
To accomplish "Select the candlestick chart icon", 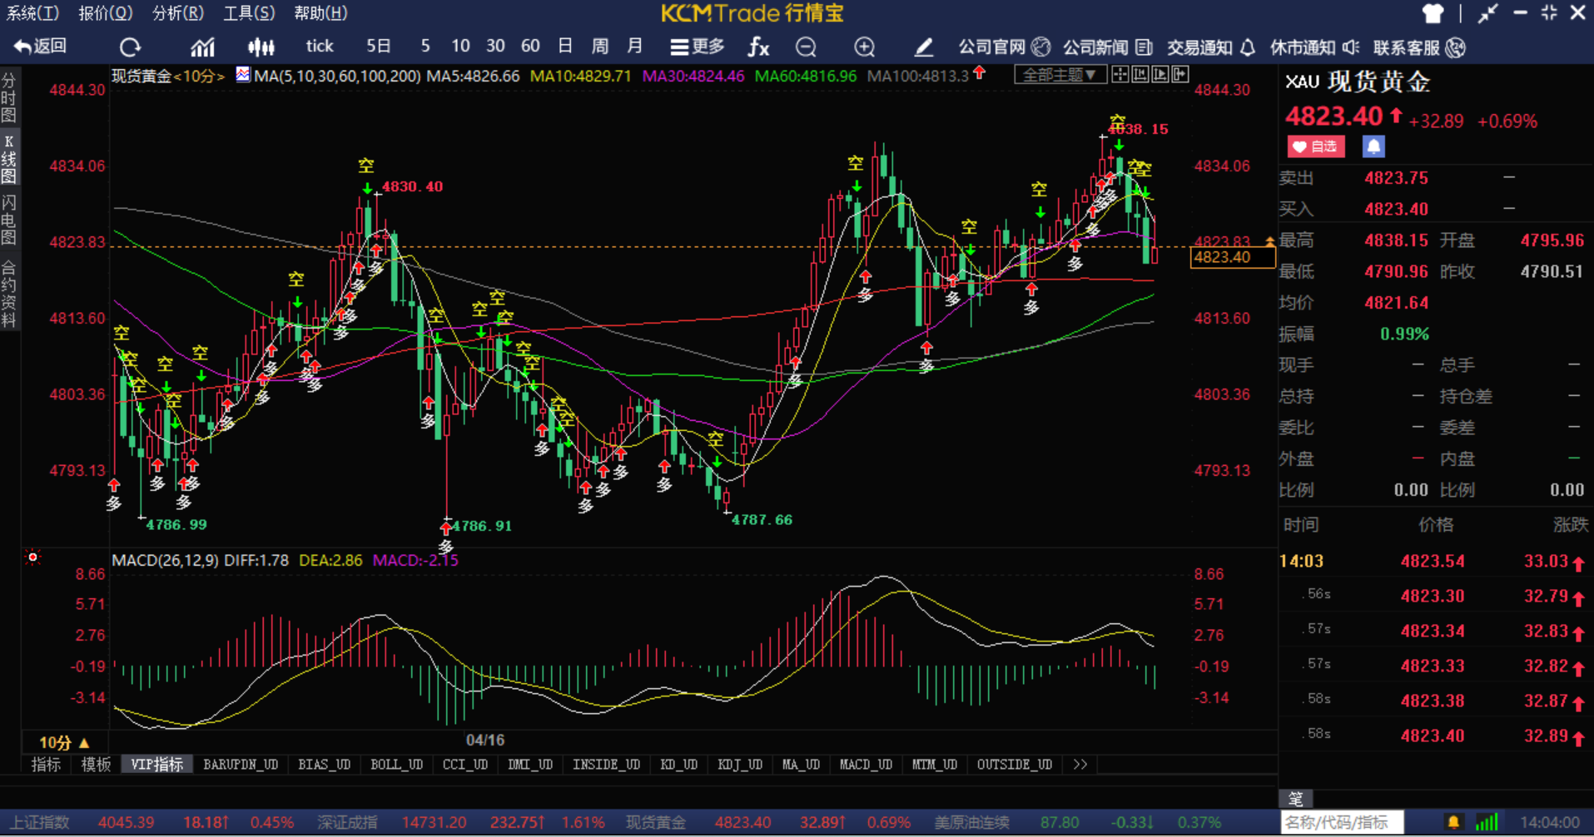I will point(261,47).
